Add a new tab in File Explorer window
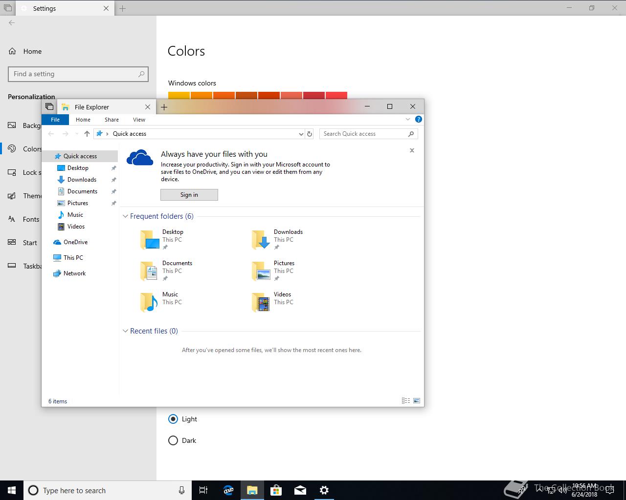Viewport: 626px width, 500px height. click(164, 107)
